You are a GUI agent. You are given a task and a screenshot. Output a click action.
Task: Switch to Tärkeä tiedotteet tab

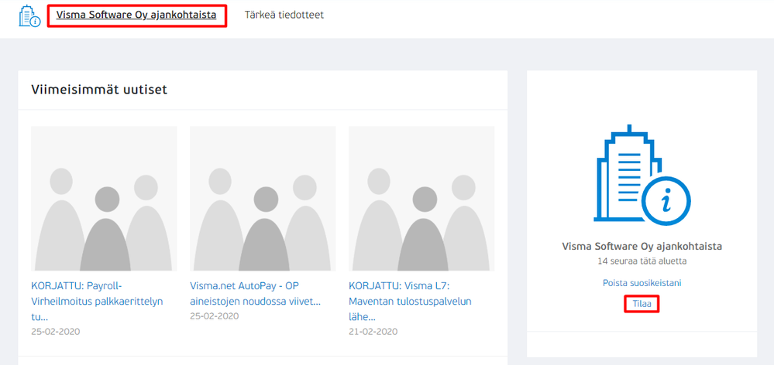pyautogui.click(x=284, y=15)
